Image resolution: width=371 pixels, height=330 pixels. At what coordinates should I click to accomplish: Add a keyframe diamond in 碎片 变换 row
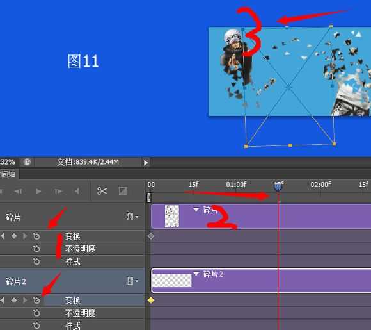[x=14, y=236]
